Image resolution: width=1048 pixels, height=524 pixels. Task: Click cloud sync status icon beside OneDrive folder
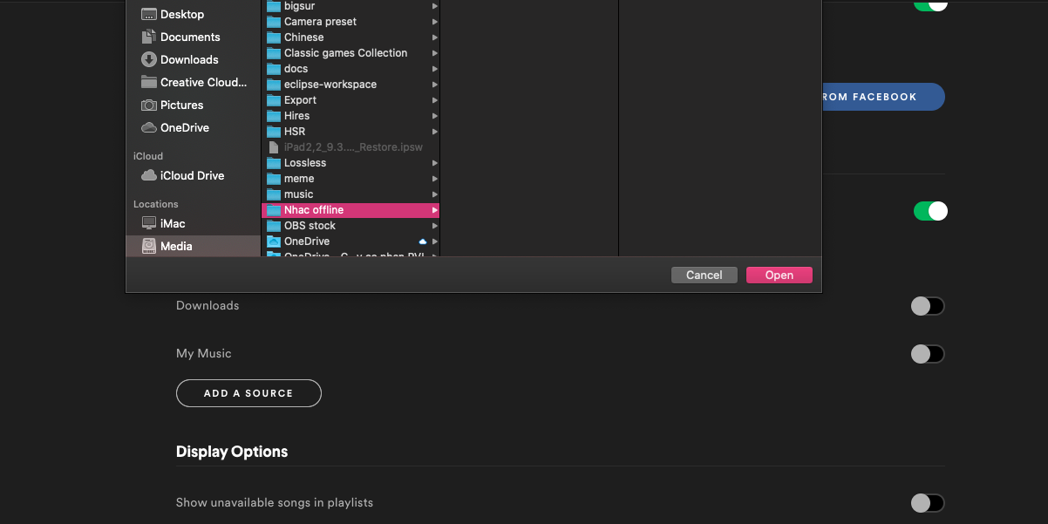point(423,242)
